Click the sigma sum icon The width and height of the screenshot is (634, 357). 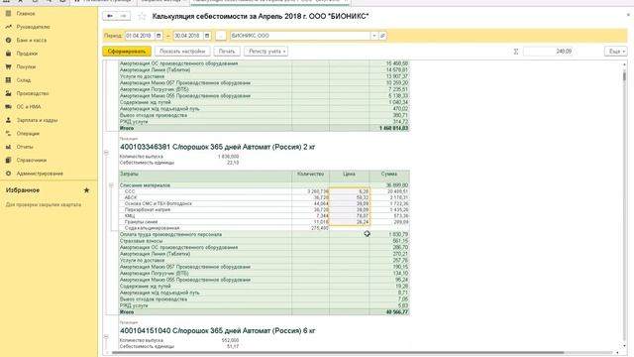(516, 52)
